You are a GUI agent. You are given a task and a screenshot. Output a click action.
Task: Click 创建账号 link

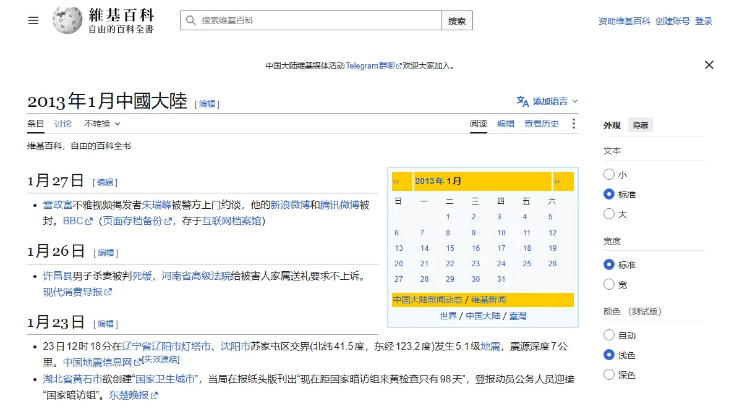tap(673, 21)
